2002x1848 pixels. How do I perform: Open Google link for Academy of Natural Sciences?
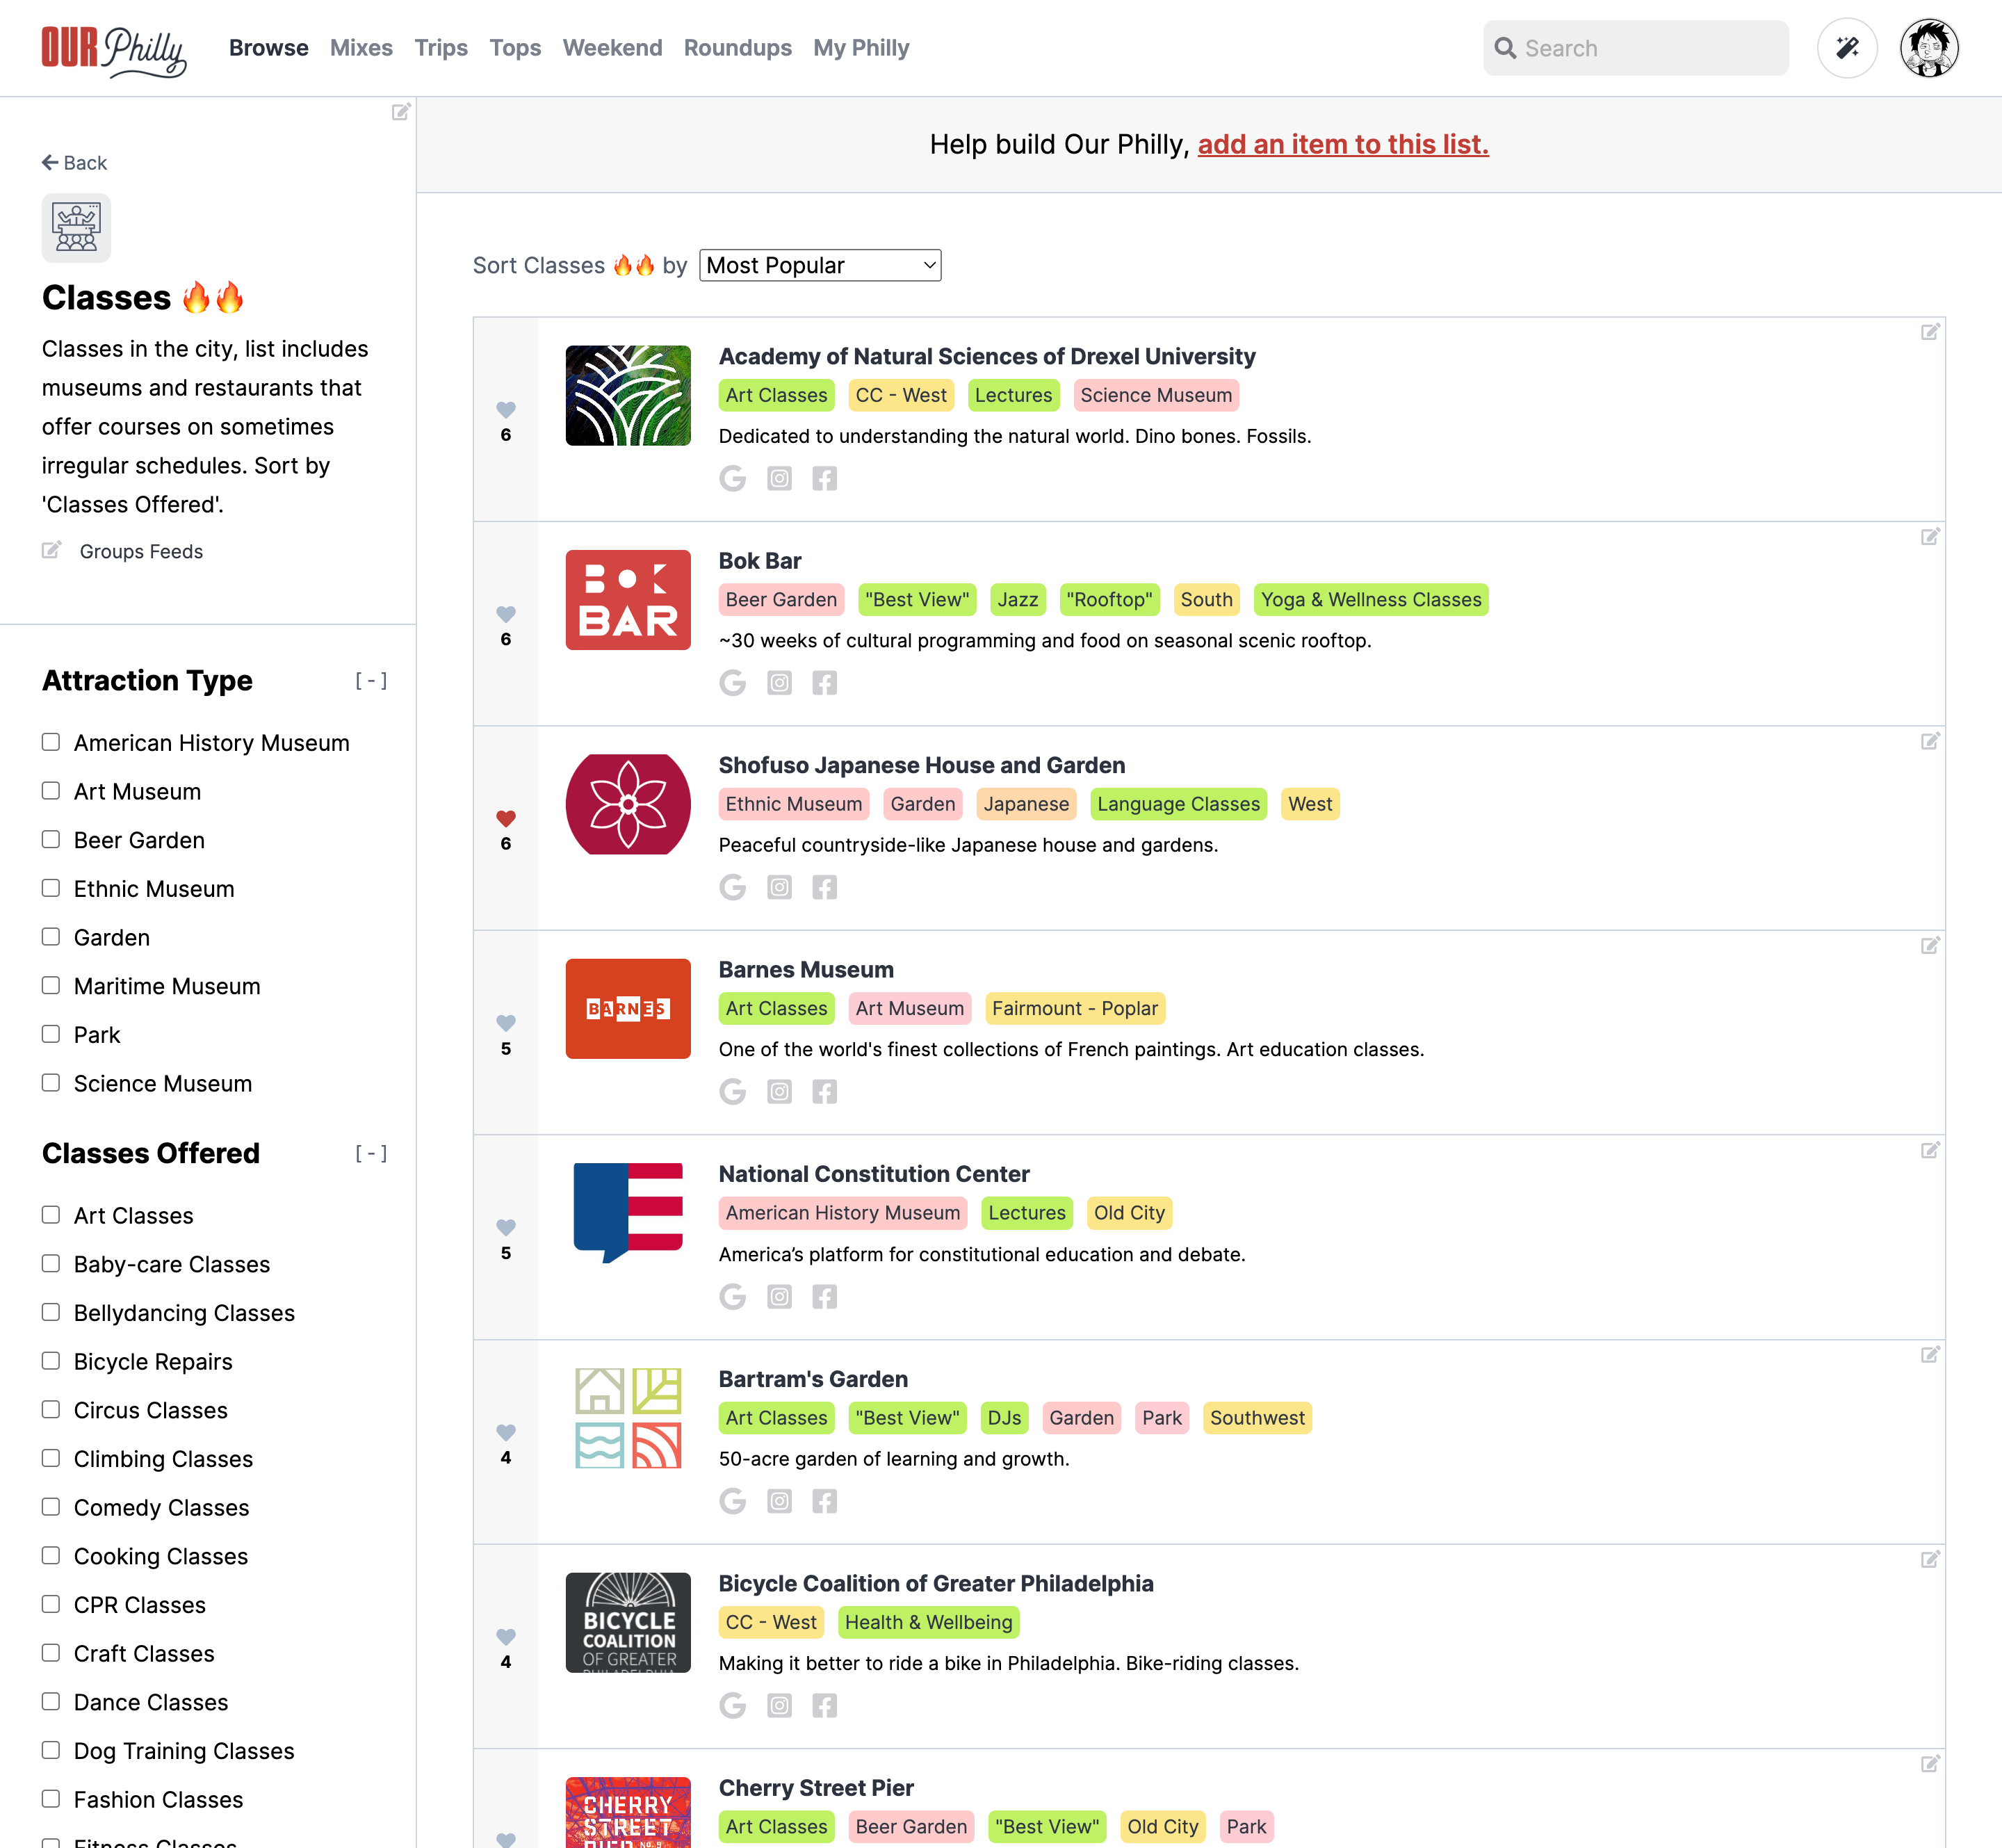tap(733, 479)
